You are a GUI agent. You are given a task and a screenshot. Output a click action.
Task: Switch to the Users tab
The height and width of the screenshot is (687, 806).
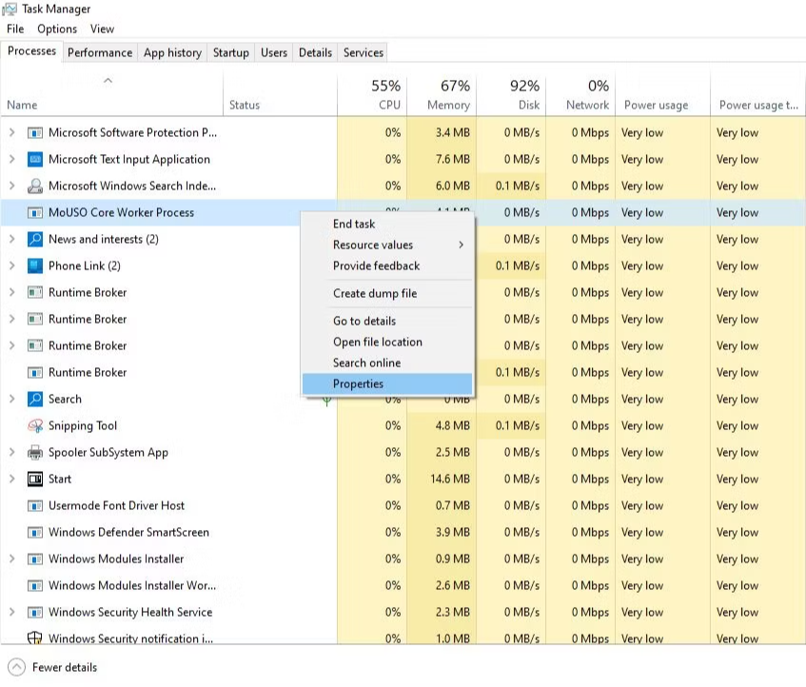coord(273,52)
